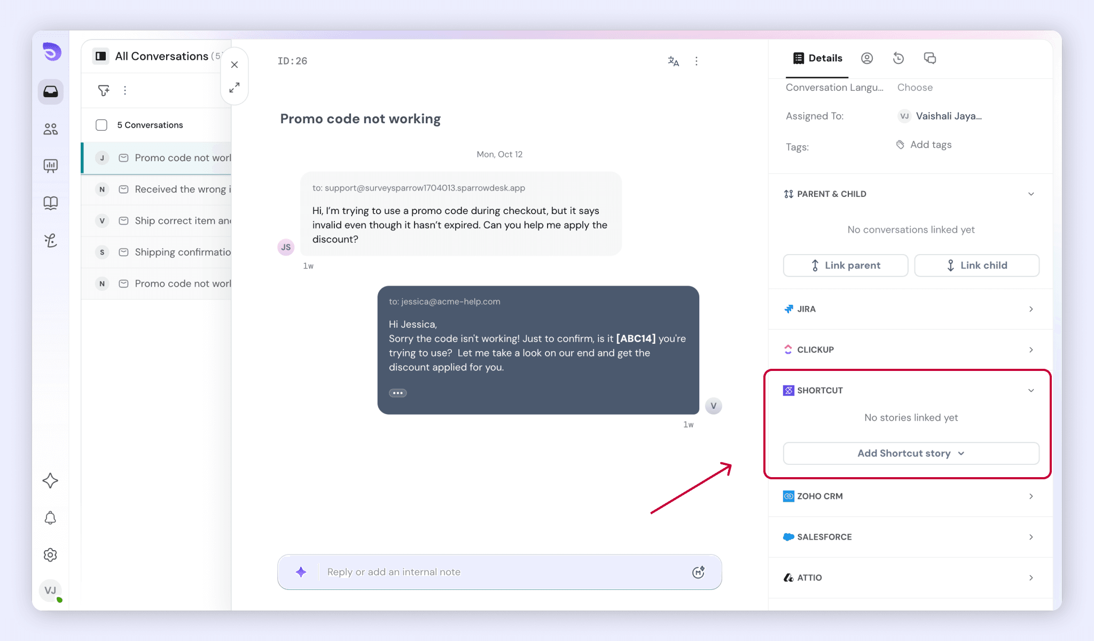Screen dimensions: 1094x641
Task: Open the conversation list more options menu
Action: (125, 90)
